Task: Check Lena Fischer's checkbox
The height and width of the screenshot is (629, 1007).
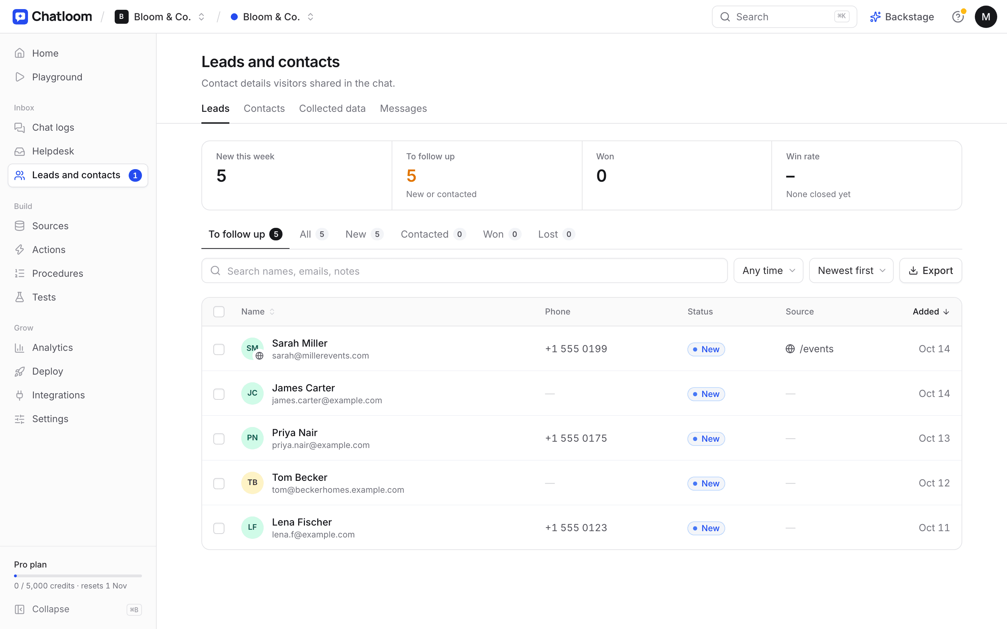Action: pyautogui.click(x=219, y=528)
